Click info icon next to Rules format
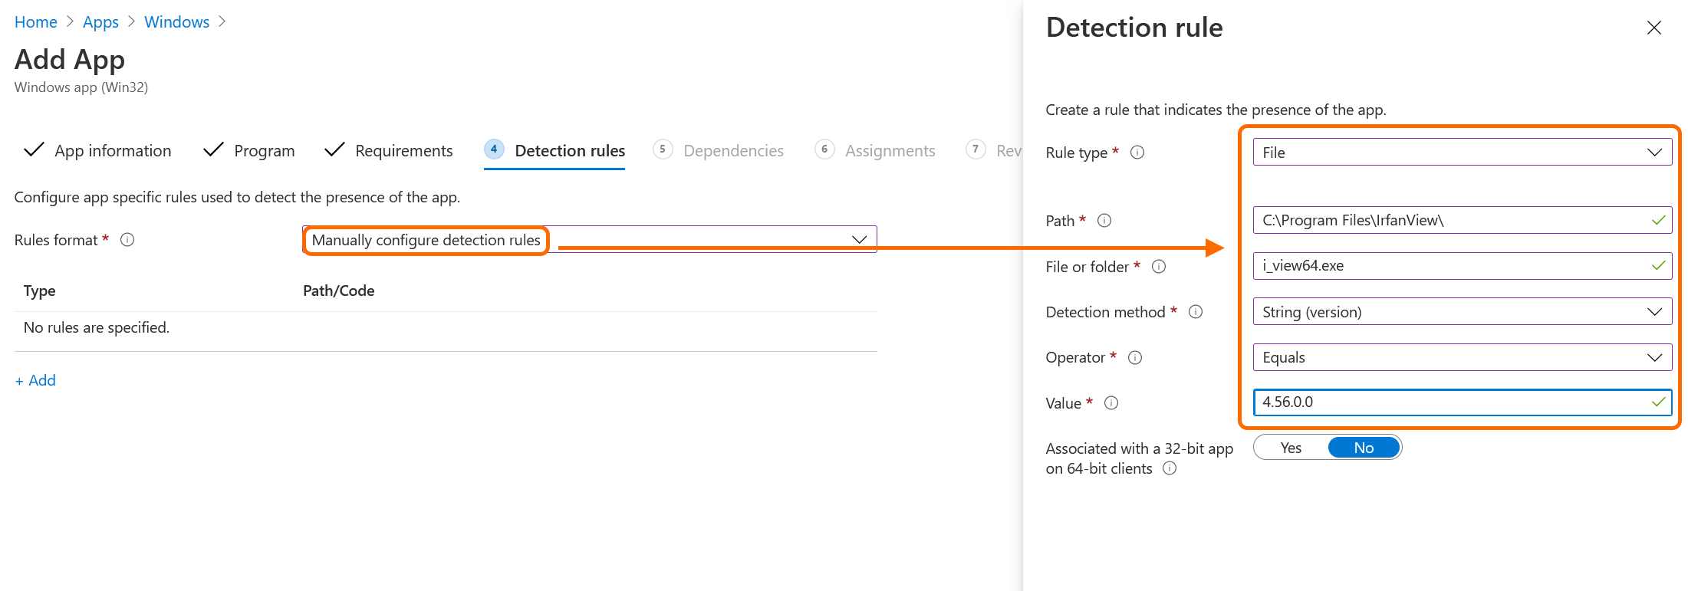Screen dimensions: 1688x591 click(x=127, y=240)
